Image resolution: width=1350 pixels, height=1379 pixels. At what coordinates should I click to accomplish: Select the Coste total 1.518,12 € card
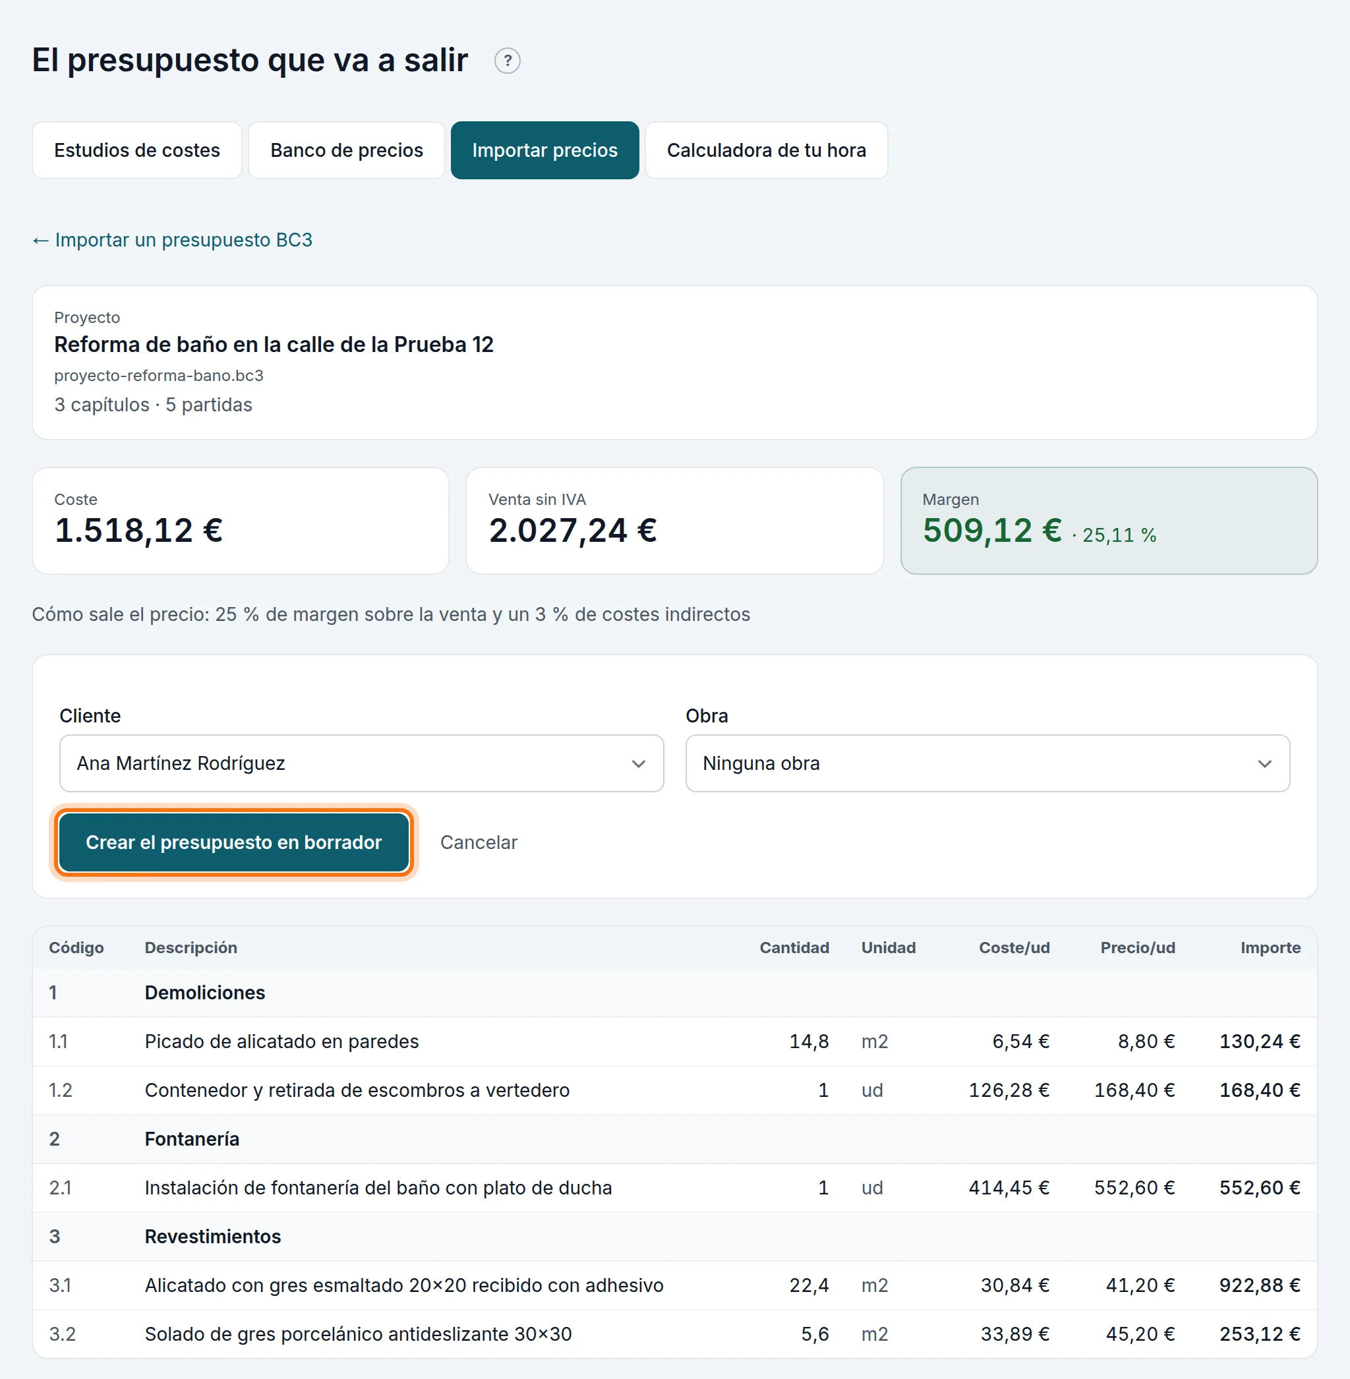pyautogui.click(x=241, y=520)
